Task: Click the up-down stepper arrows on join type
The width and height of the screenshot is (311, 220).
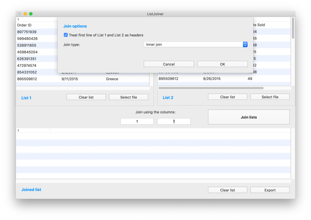Action: tap(245, 44)
